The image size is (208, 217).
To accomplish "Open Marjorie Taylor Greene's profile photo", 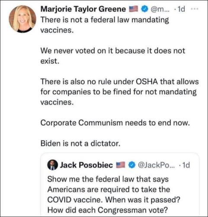I will [x=22, y=19].
